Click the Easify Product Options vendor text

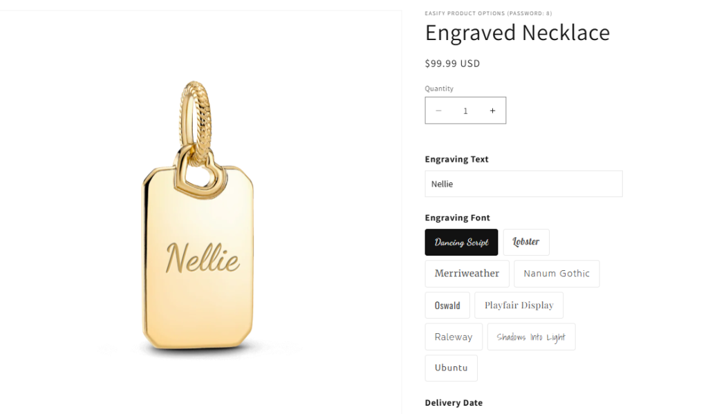(488, 13)
